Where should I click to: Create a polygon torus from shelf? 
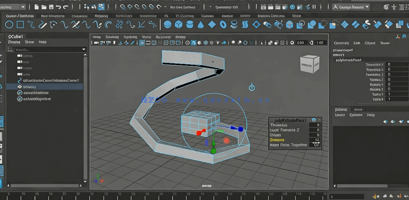coord(223,25)
